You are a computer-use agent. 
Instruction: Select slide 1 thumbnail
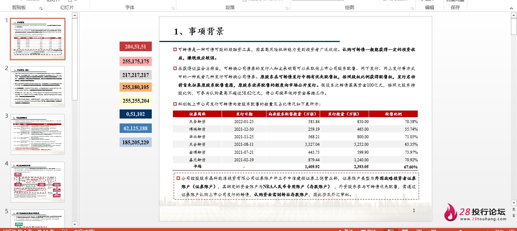(37, 39)
